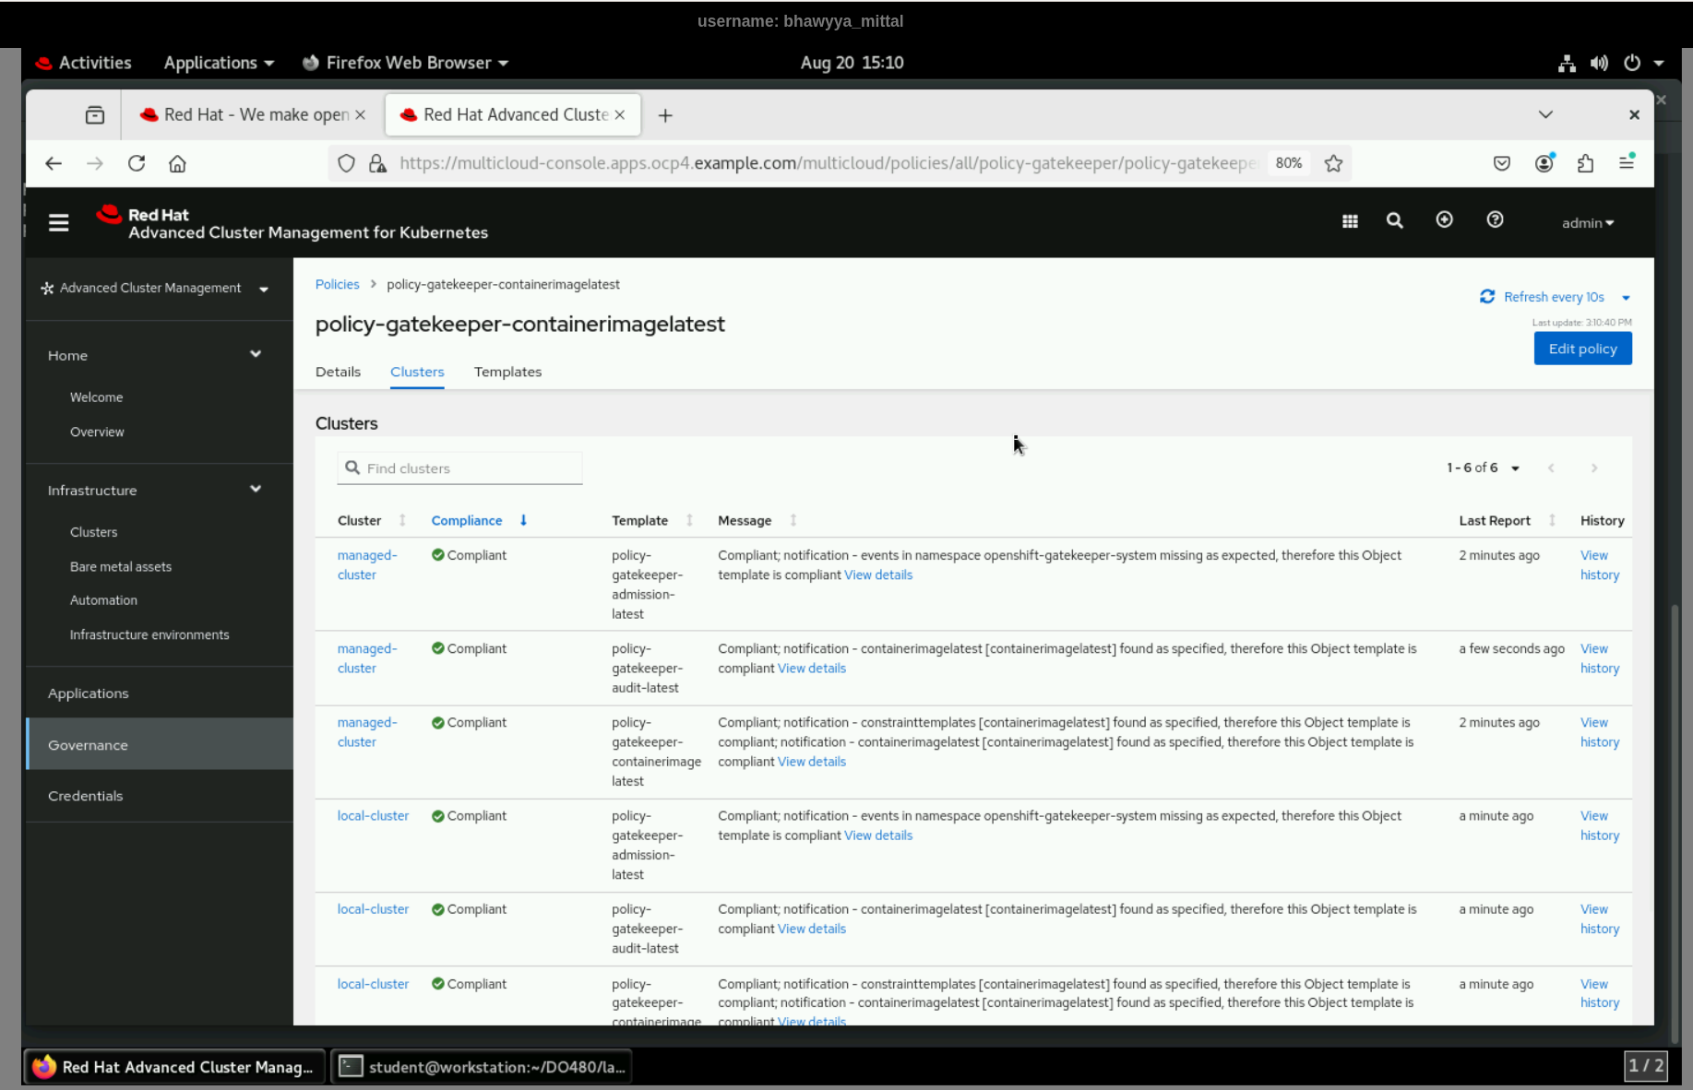The image size is (1693, 1090).
Task: Click the Find clusters search field
Action: pyautogui.click(x=459, y=468)
